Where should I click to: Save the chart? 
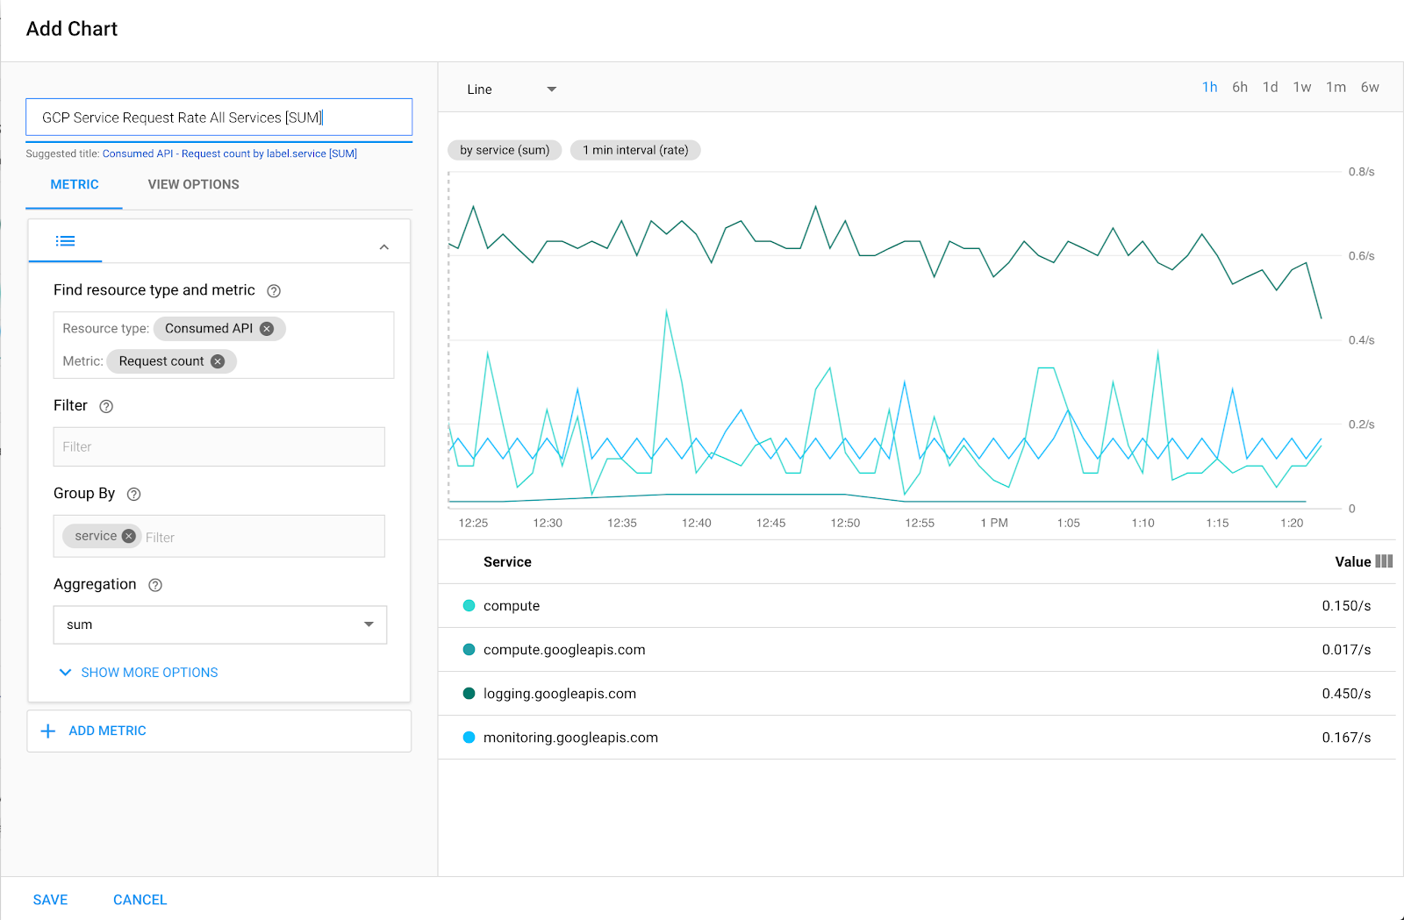pos(50,899)
